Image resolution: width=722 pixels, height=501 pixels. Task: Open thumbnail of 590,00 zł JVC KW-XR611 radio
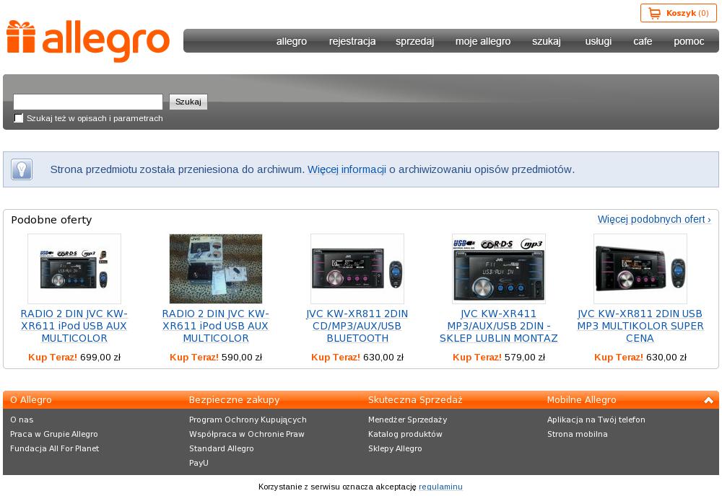[215, 268]
